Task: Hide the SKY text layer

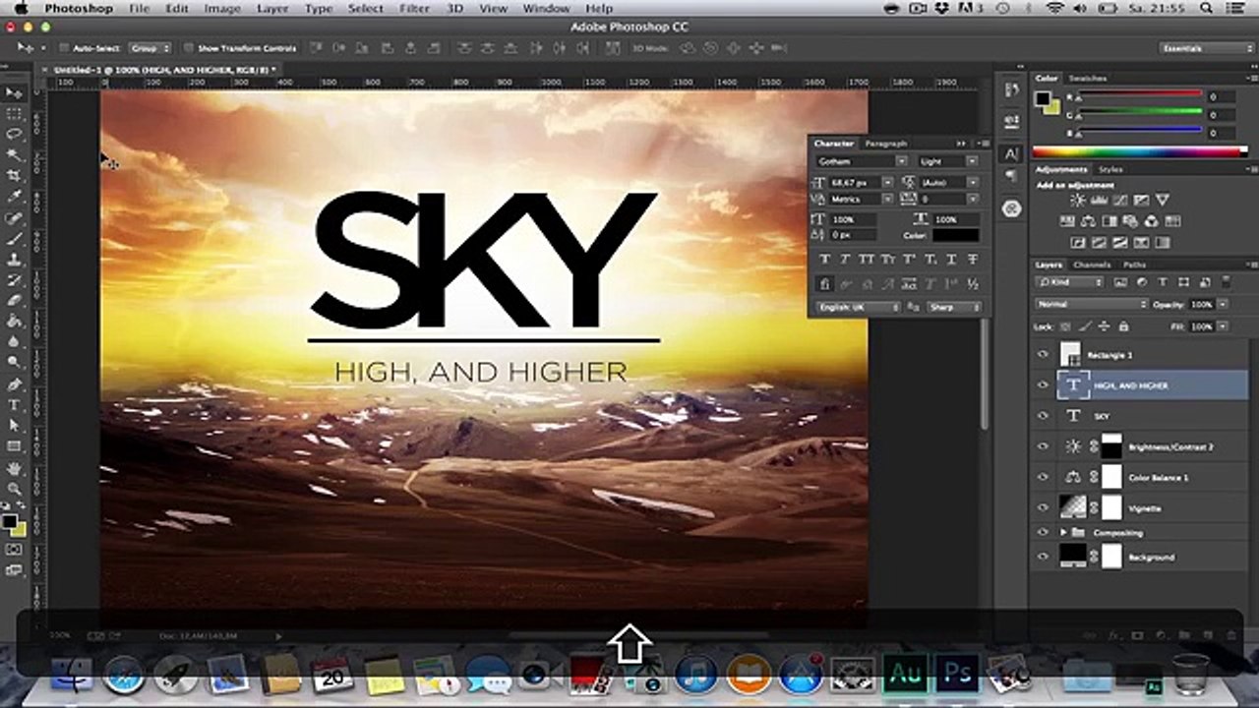Action: tap(1044, 416)
